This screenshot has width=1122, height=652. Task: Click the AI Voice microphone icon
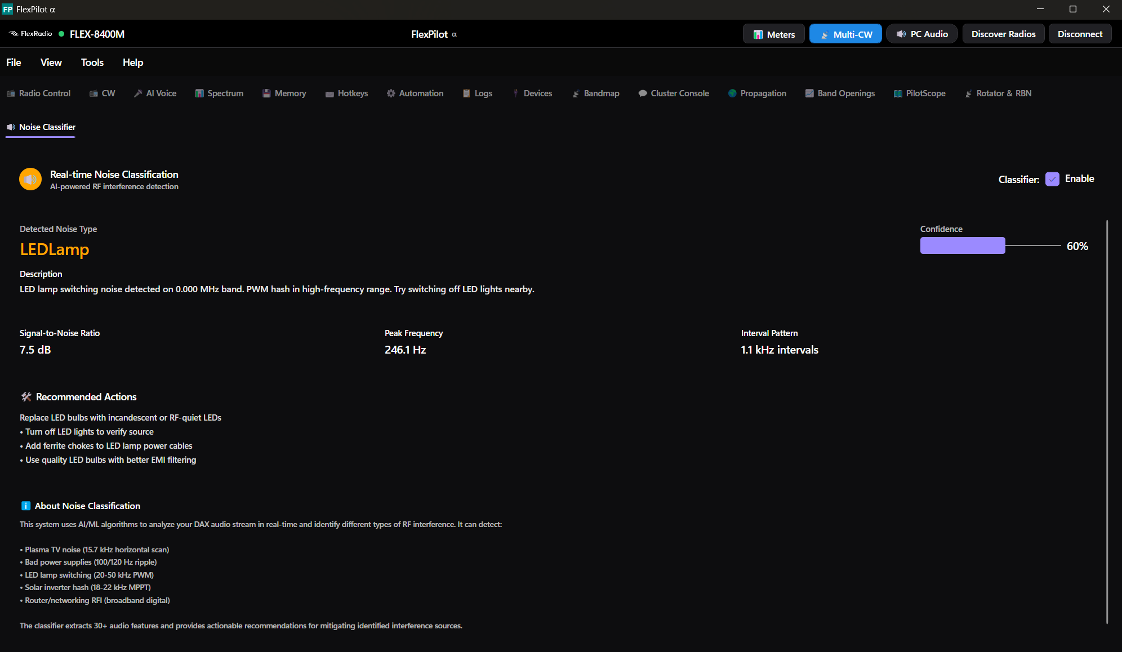coord(138,93)
